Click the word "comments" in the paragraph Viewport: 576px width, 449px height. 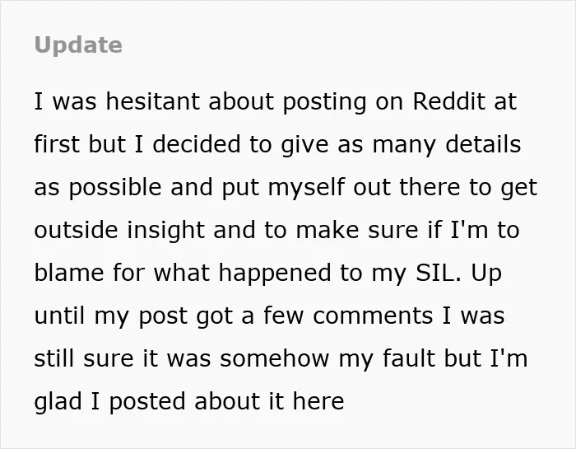pyautogui.click(x=373, y=316)
